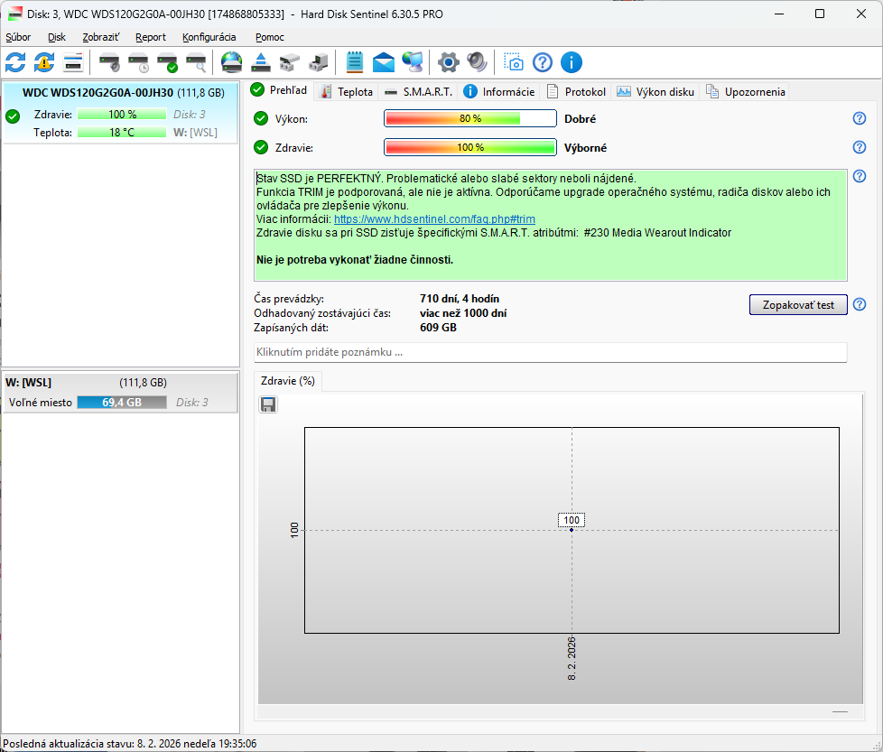Click help icon beside Zopakovať test
Image resolution: width=883 pixels, height=752 pixels.
(x=860, y=304)
